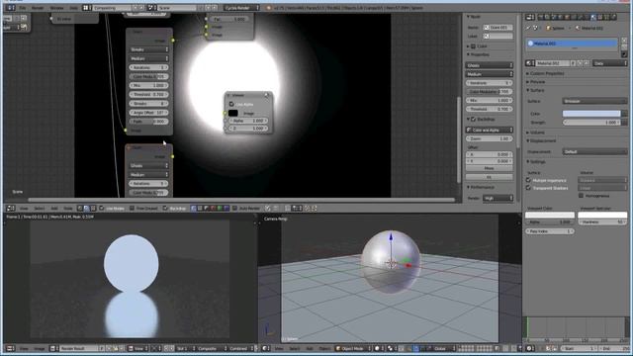Image resolution: width=633 pixels, height=356 pixels.
Task: Click the info editor type icon
Action: point(11,8)
